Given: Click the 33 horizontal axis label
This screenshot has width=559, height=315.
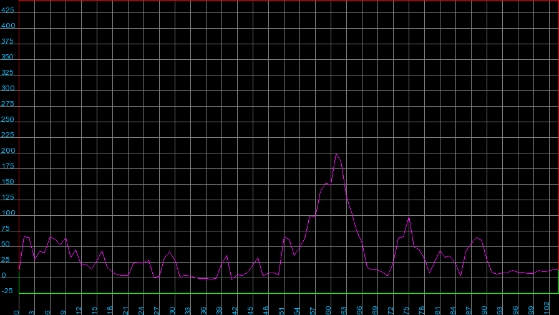Looking at the screenshot, I should [x=188, y=311].
